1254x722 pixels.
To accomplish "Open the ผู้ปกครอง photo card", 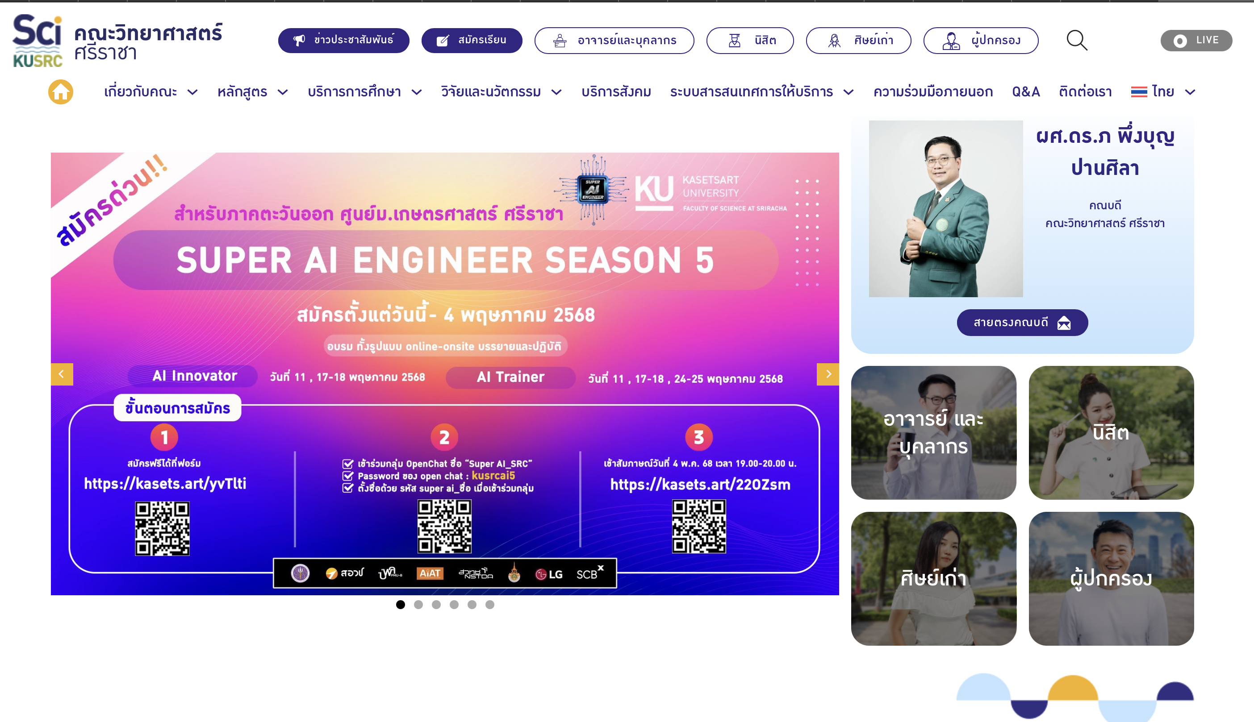I will [x=1111, y=578].
